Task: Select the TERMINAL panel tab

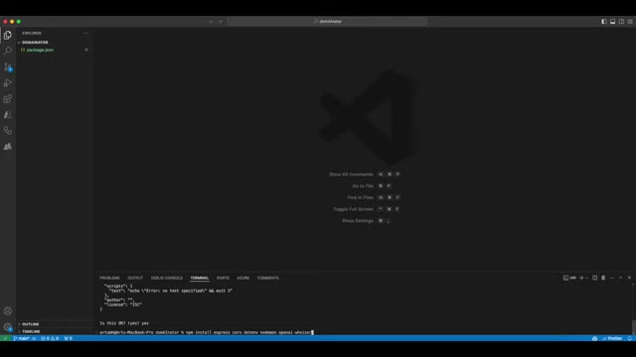Action: coord(200,278)
